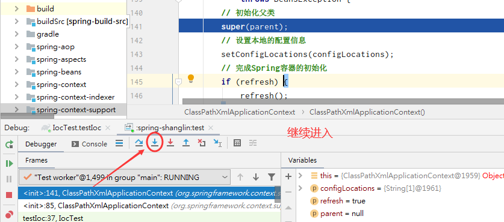Select previous frame with the up arrow
Image resolution: width=504 pixels, height=222 pixels.
[240, 177]
